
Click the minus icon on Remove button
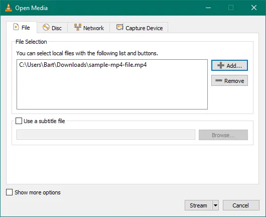click(219, 80)
